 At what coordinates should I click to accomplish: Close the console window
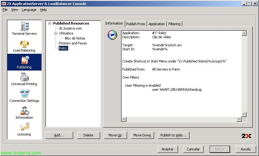(255, 4)
